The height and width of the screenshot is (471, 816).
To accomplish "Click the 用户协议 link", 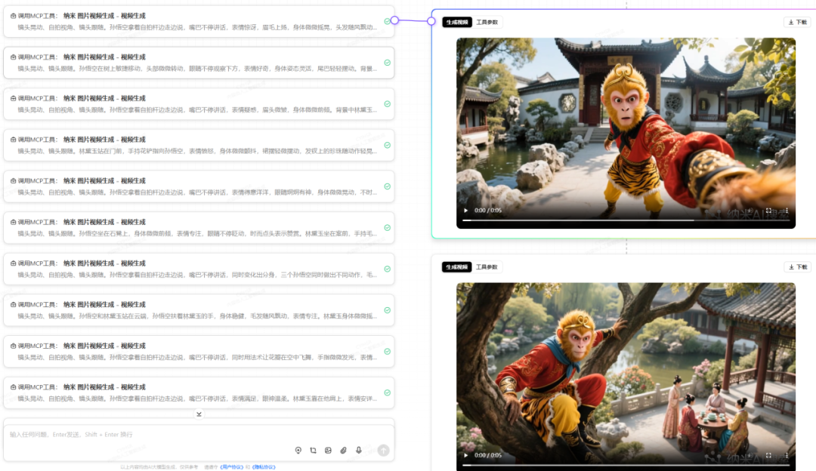I will [232, 467].
